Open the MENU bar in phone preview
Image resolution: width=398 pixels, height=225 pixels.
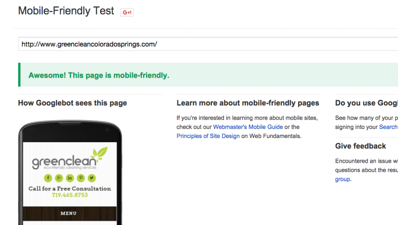pyautogui.click(x=69, y=213)
